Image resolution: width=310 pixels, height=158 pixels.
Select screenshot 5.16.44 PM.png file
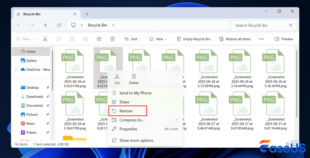242,68
